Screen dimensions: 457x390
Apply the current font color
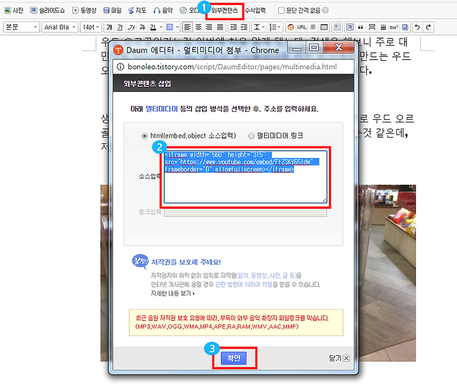point(154,27)
